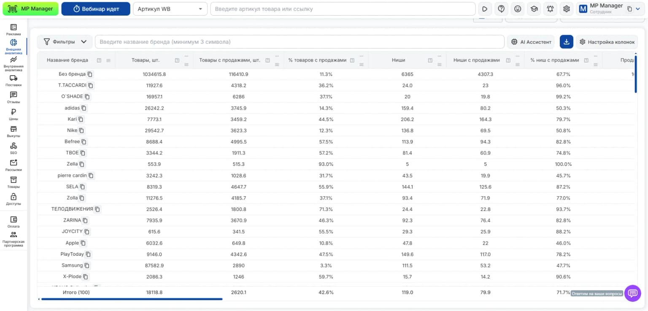The width and height of the screenshot is (648, 311).
Task: Open the 'Товары, шт.' column menu icon
Action: click(186, 65)
